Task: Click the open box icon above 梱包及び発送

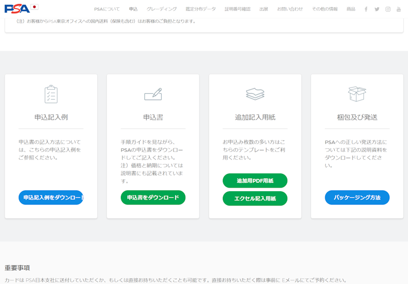Action: click(357, 94)
